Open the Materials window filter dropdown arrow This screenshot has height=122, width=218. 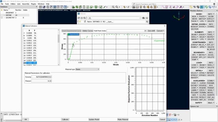pos(140,18)
